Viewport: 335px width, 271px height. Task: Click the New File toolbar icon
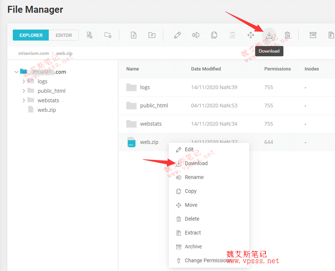(x=89, y=35)
